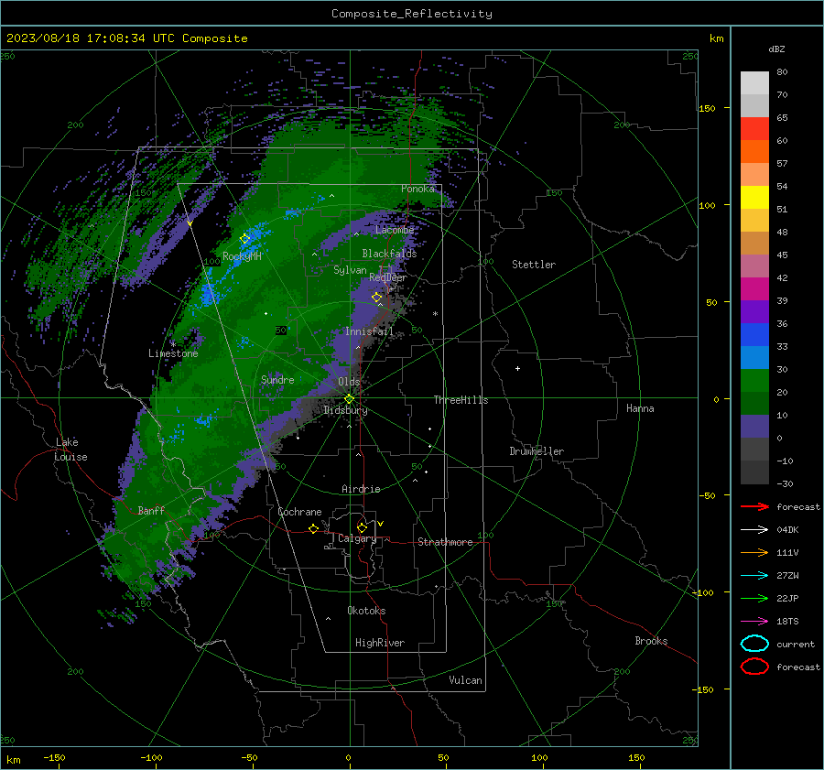
Task: Click the km unit label at top right
Action: point(716,38)
